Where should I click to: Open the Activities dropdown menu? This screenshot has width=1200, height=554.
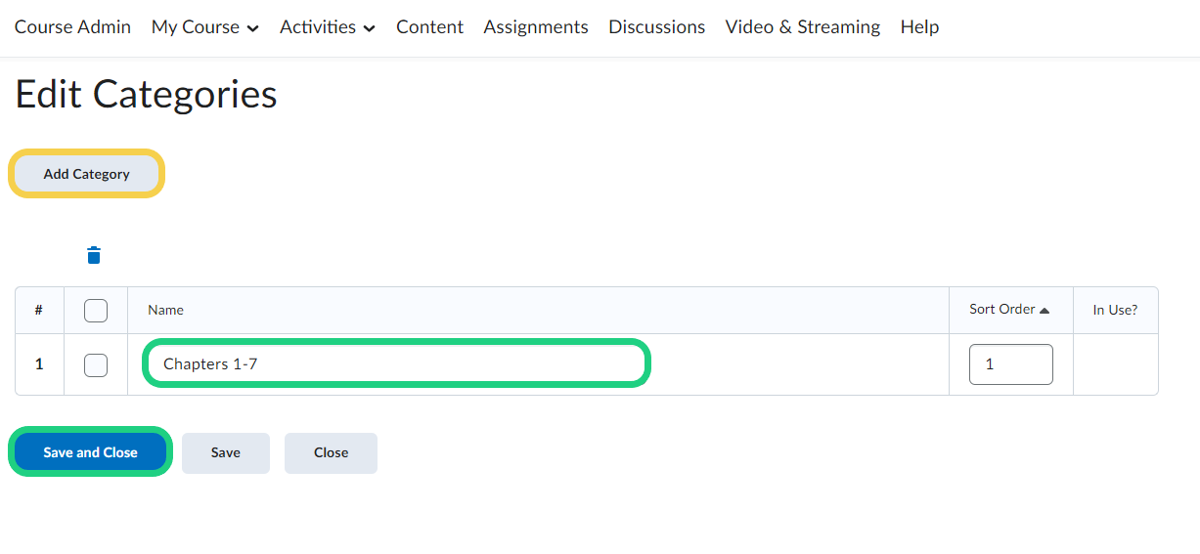pyautogui.click(x=328, y=27)
